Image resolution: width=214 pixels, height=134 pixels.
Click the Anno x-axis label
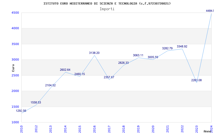point(208,131)
